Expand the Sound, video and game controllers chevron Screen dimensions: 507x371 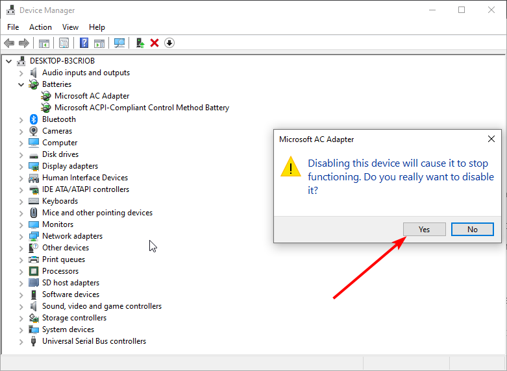[21, 307]
